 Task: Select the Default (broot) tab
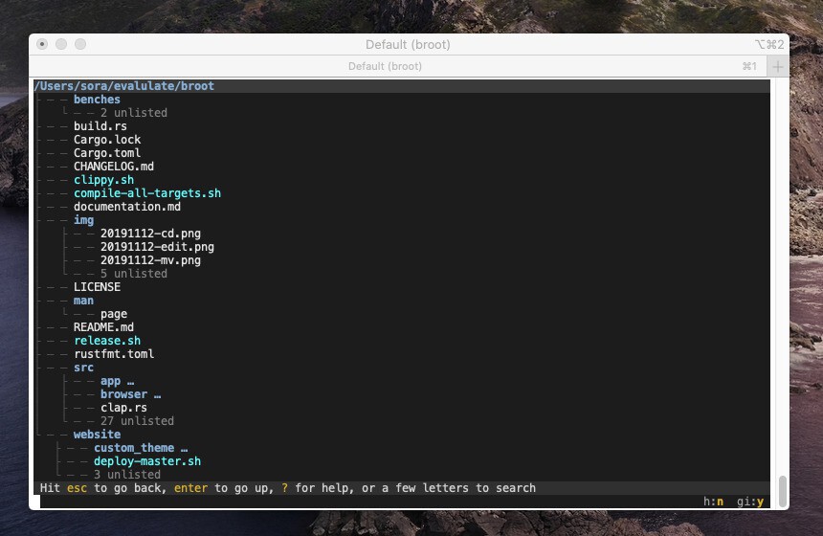(385, 66)
